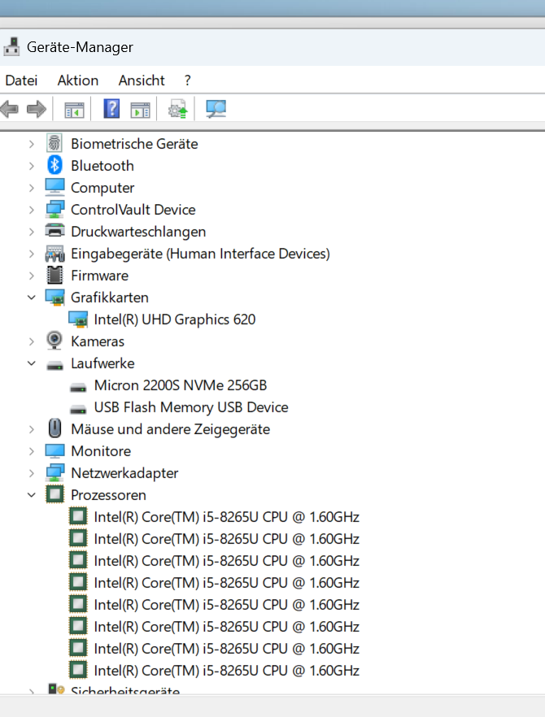Viewport: 545px width, 717px height.
Task: Open the Help toolbar icon with question mark
Action: [x=111, y=109]
